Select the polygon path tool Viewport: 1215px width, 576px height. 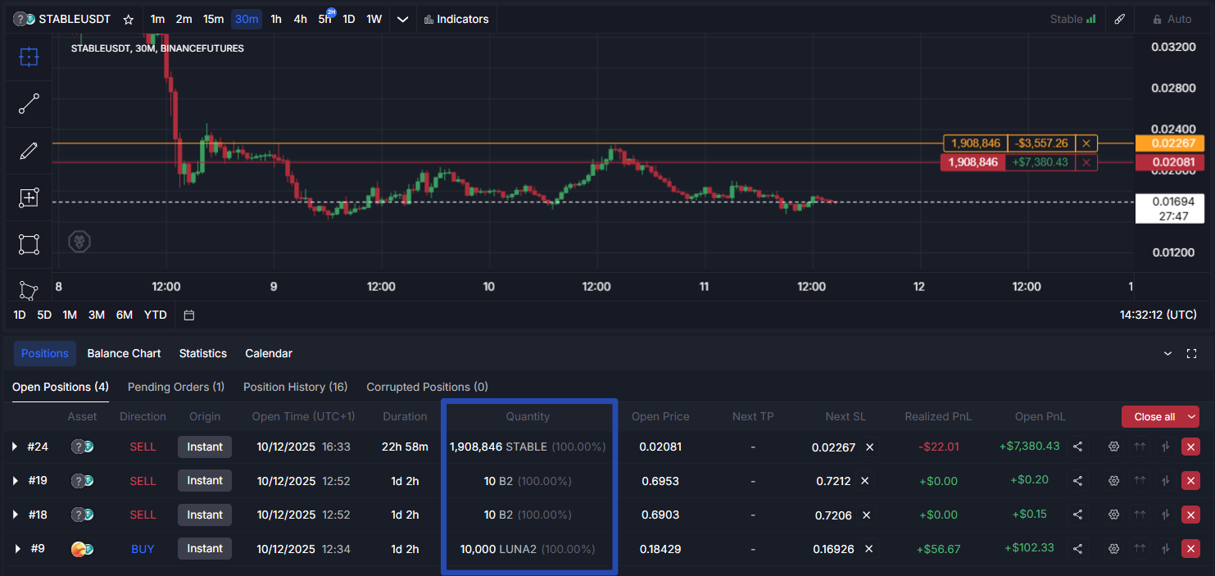point(29,290)
